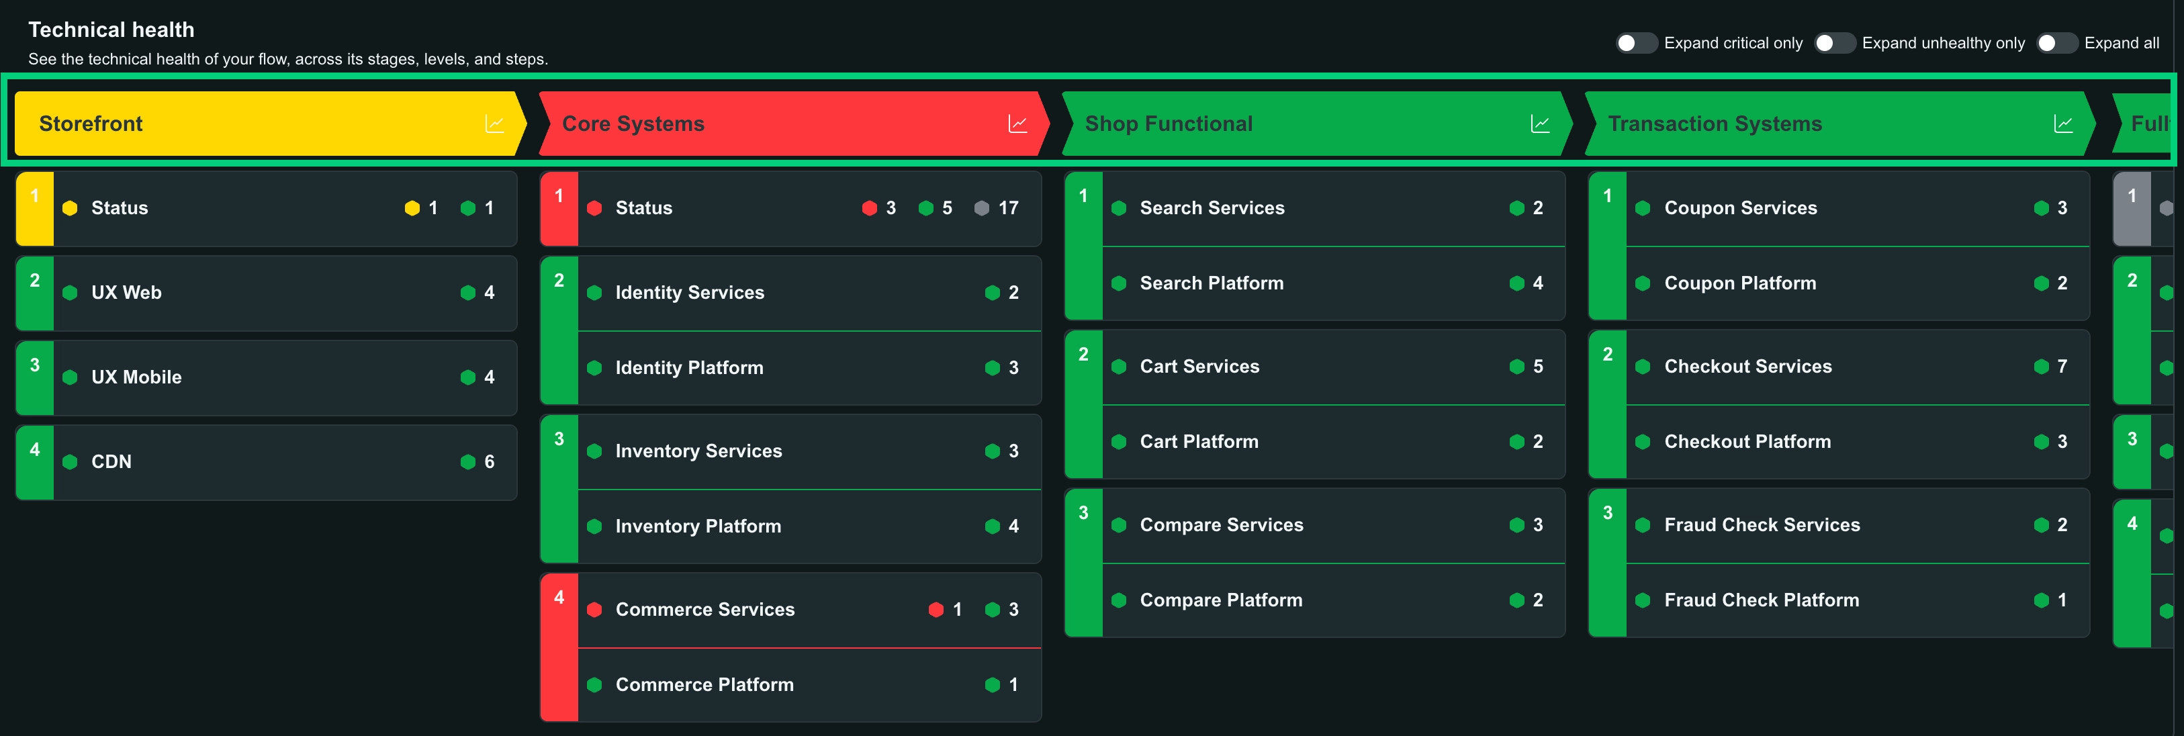This screenshot has height=736, width=2184.
Task: Click green status dot beside Coupon Services
Action: point(1643,209)
